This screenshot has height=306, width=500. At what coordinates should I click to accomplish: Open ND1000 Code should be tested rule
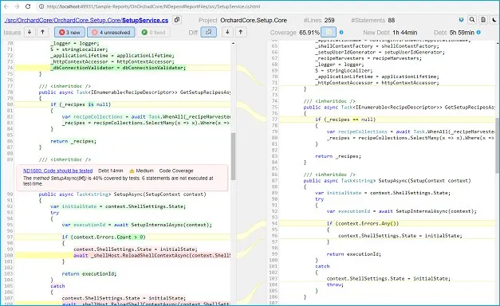(x=57, y=171)
